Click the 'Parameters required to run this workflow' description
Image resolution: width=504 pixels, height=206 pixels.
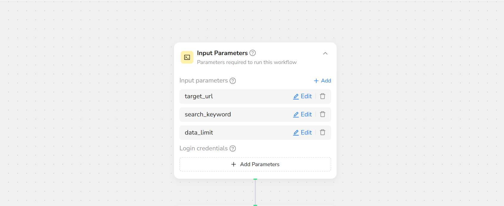coord(247,62)
